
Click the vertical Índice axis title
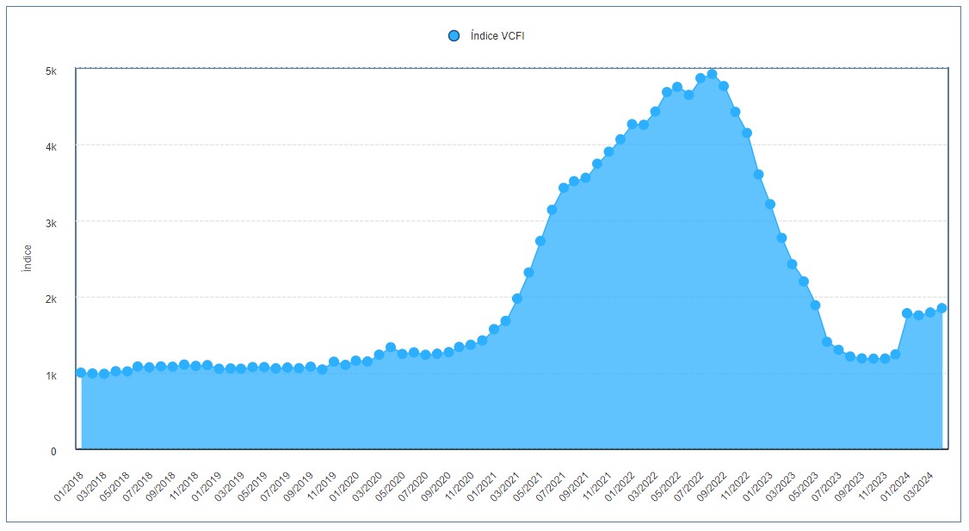[x=28, y=259]
